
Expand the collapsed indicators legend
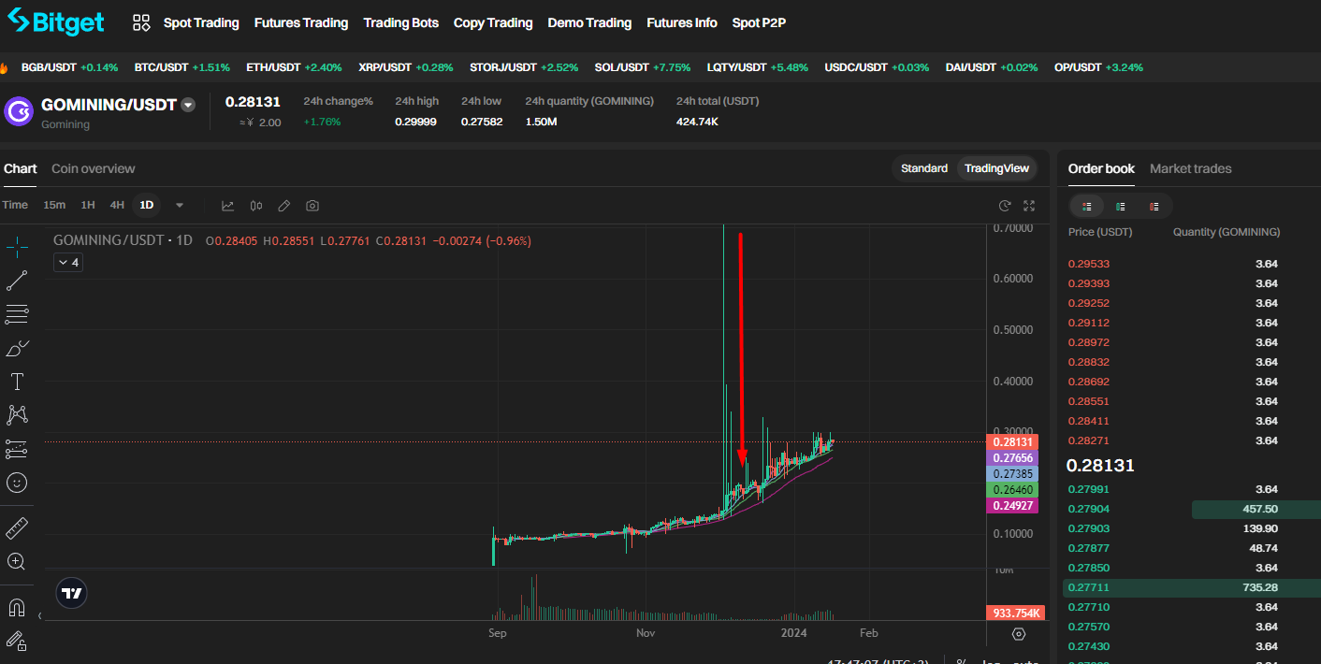click(68, 263)
